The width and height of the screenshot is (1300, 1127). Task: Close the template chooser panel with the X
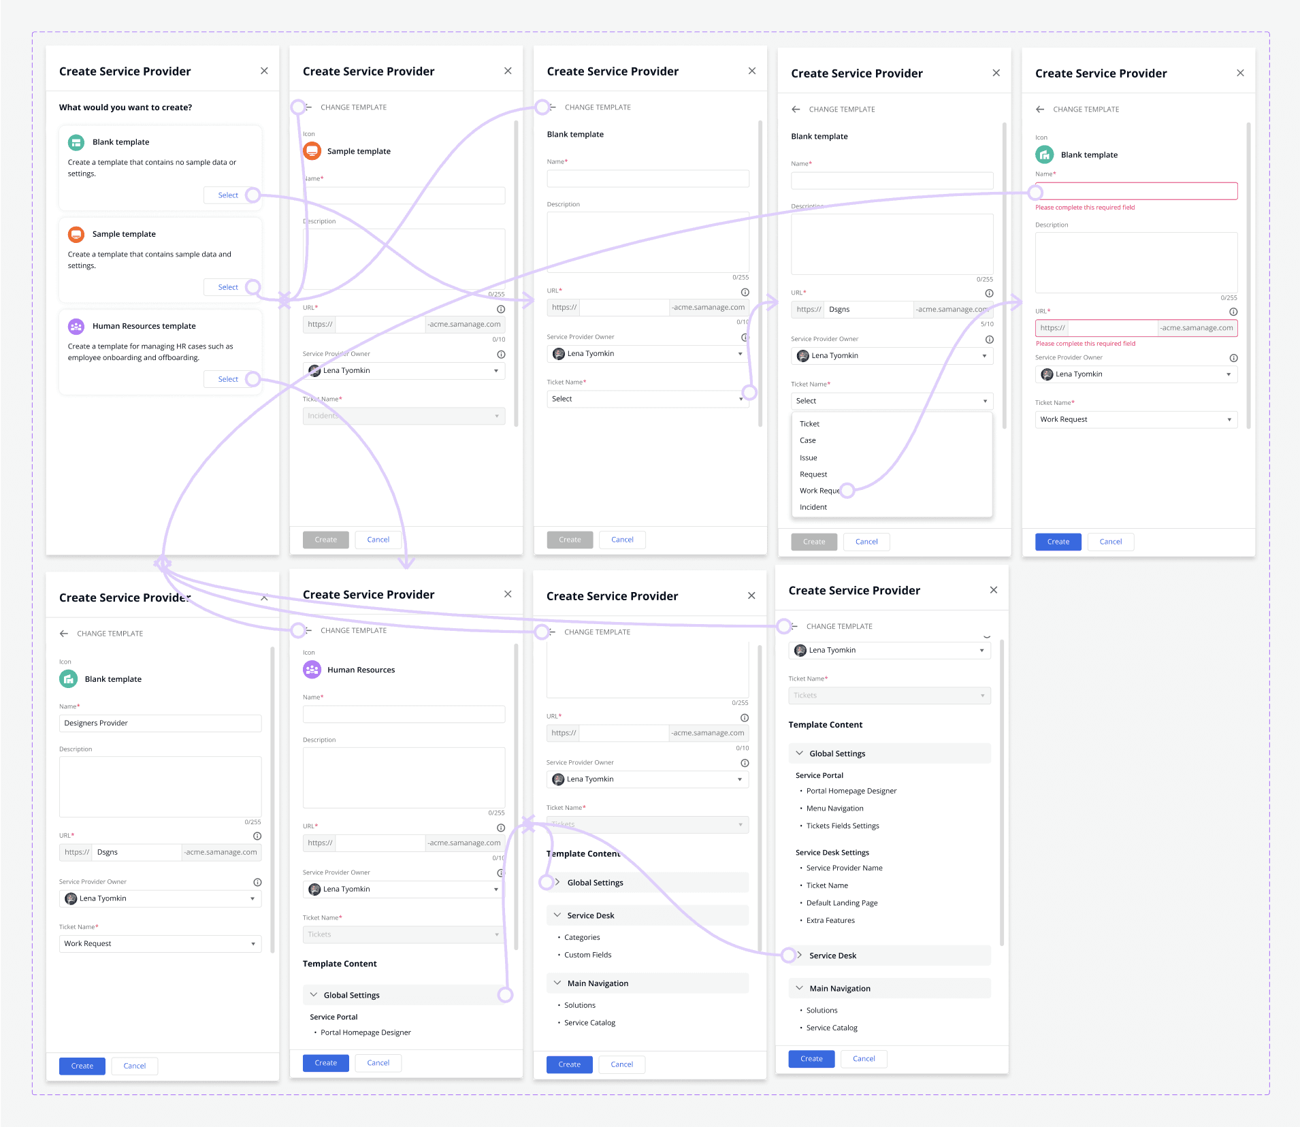pyautogui.click(x=264, y=71)
